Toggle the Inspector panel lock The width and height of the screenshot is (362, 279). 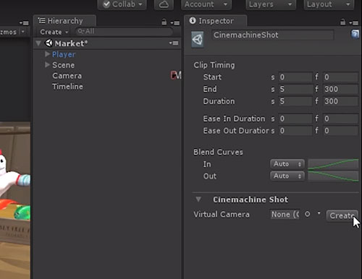pyautogui.click(x=342, y=22)
